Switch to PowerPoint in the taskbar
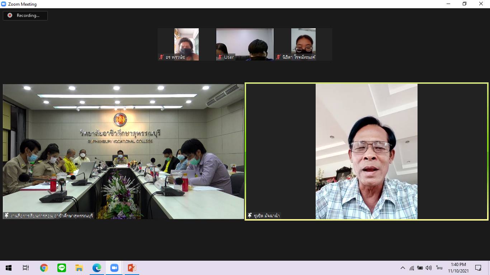490x275 pixels. pos(132,268)
